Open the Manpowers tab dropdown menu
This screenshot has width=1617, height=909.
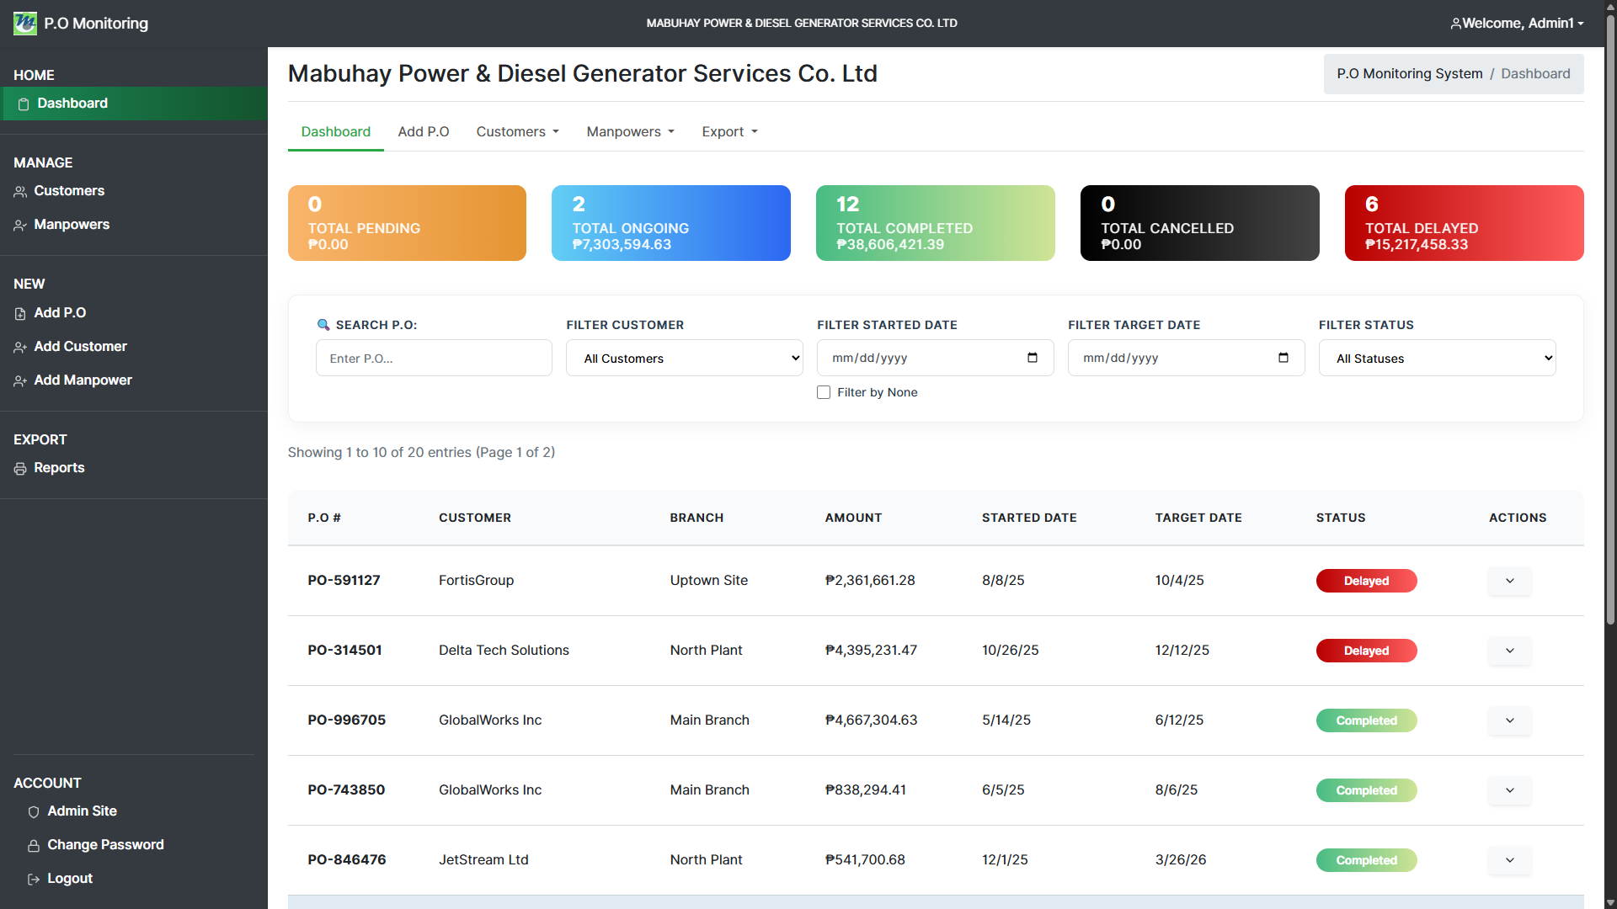coord(630,132)
